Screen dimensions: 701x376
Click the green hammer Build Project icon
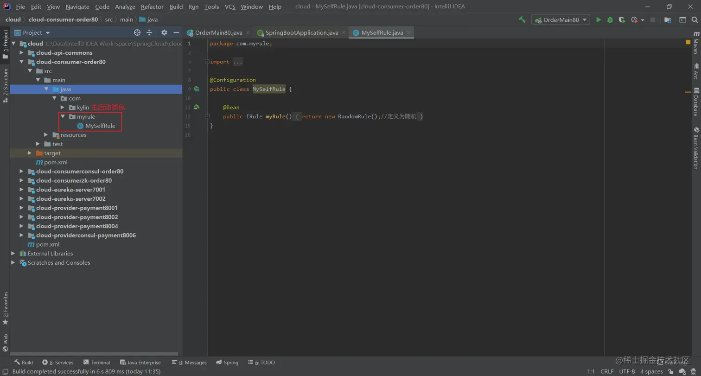(523, 20)
